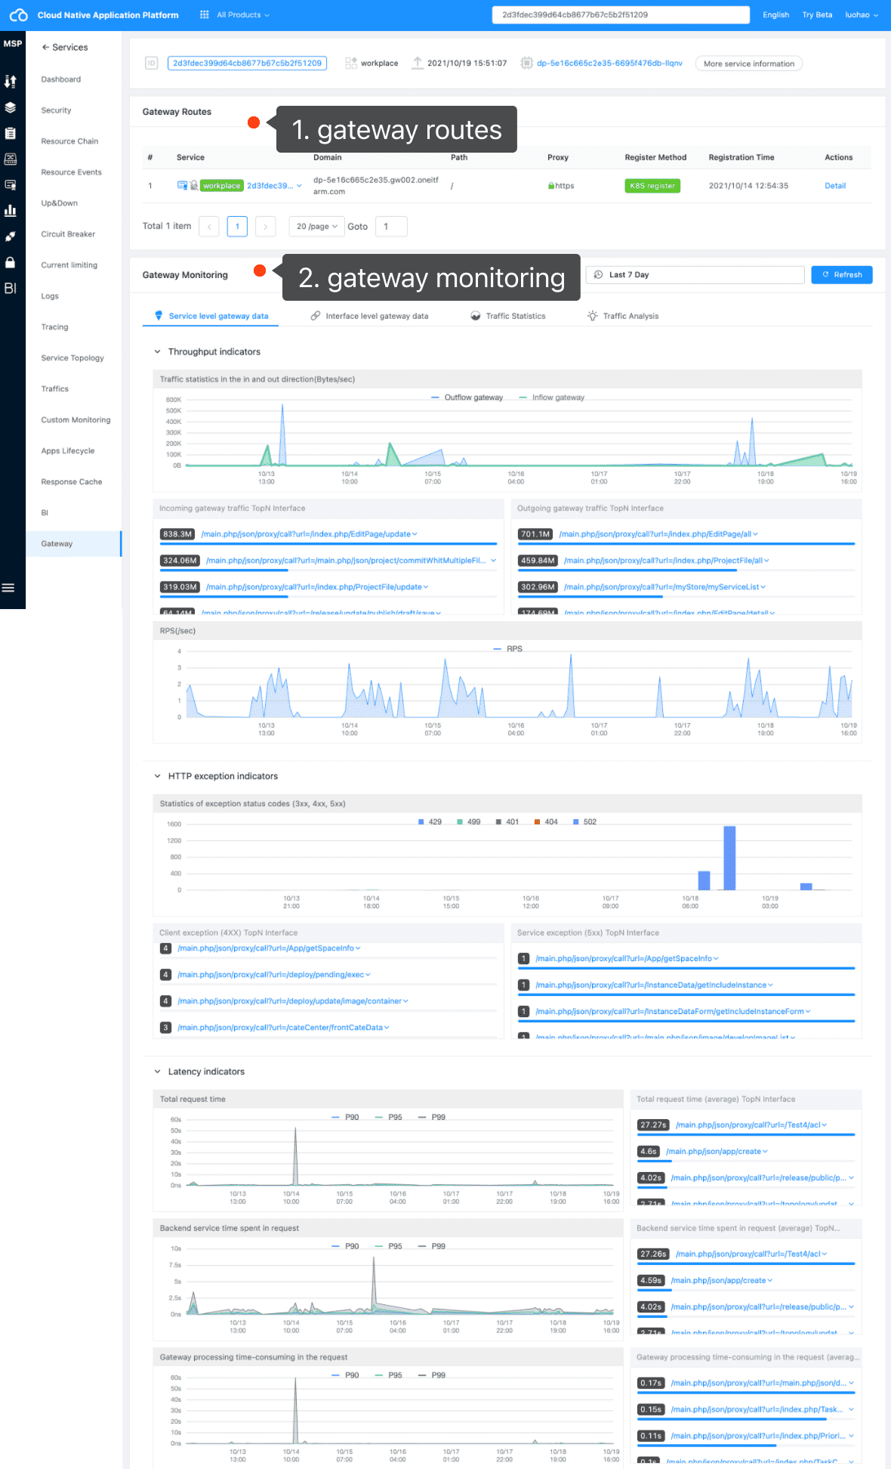
Task: Open the luohao user menu
Action: click(x=862, y=14)
